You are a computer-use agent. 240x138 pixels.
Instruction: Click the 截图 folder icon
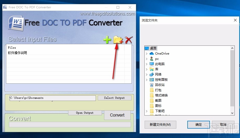pos(152,100)
